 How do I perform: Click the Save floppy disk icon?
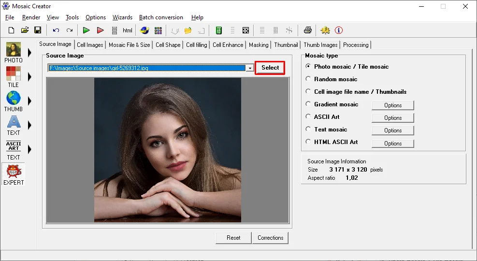(38, 30)
